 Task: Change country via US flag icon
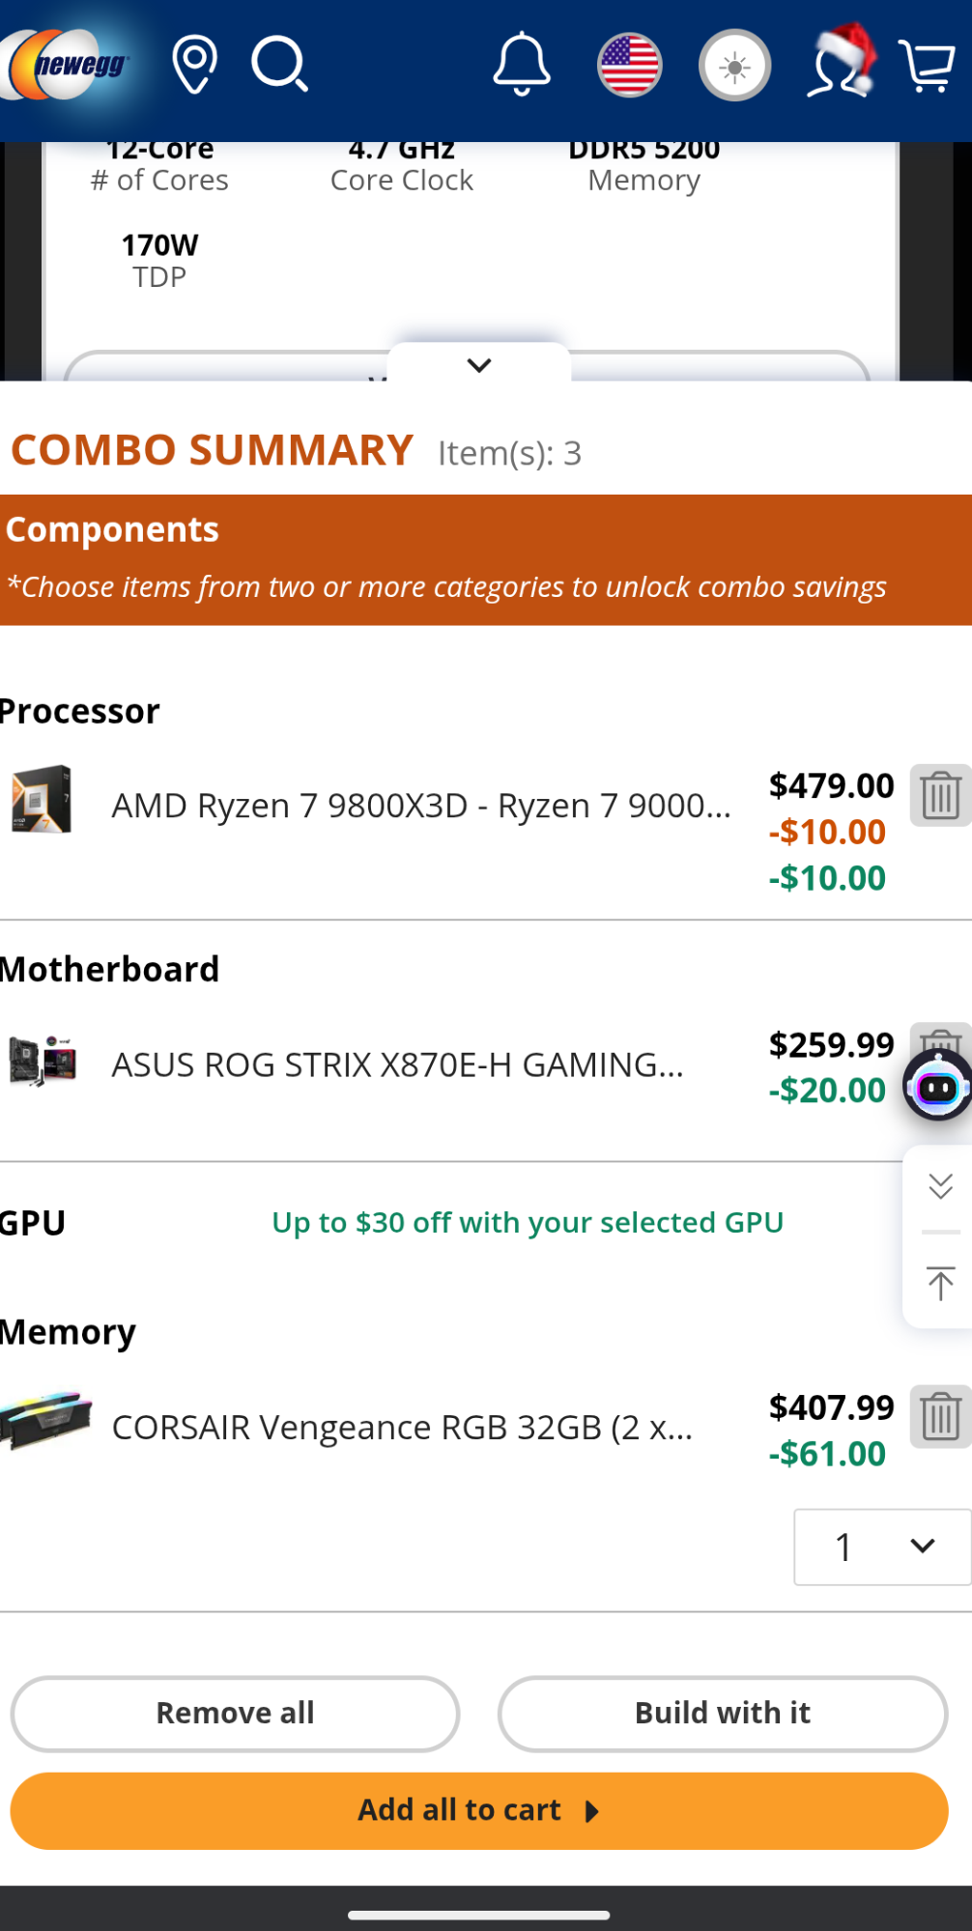[x=629, y=65]
